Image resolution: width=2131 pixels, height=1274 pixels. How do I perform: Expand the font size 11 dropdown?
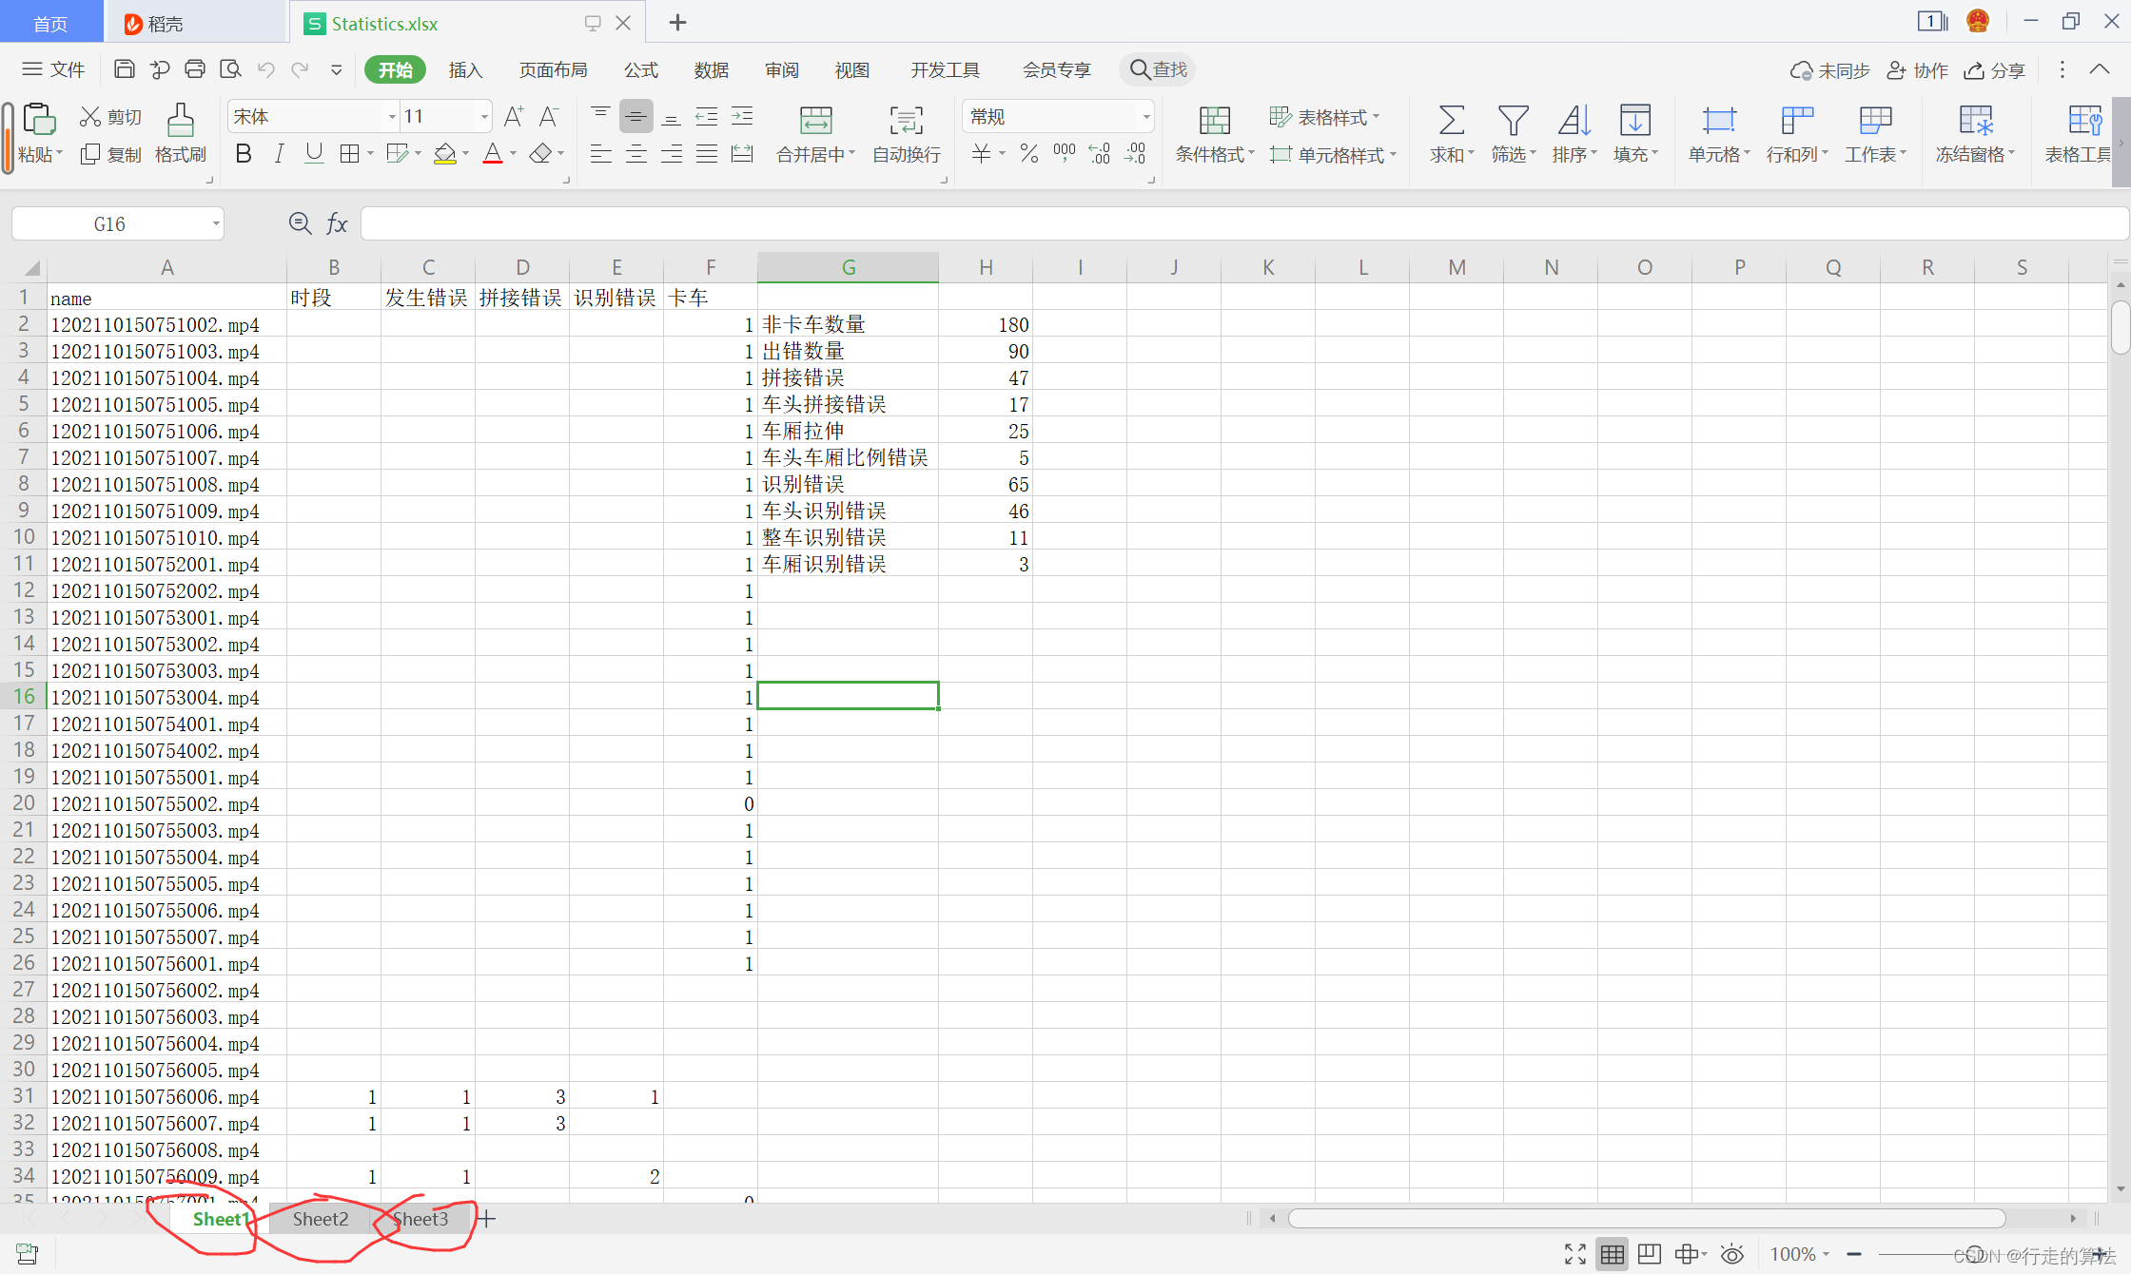(x=484, y=117)
